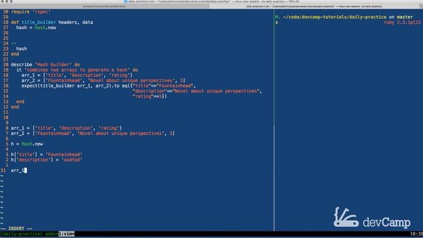Click the ruby 2.3.1p112 version label
This screenshot has width=423, height=238.
[403, 22]
